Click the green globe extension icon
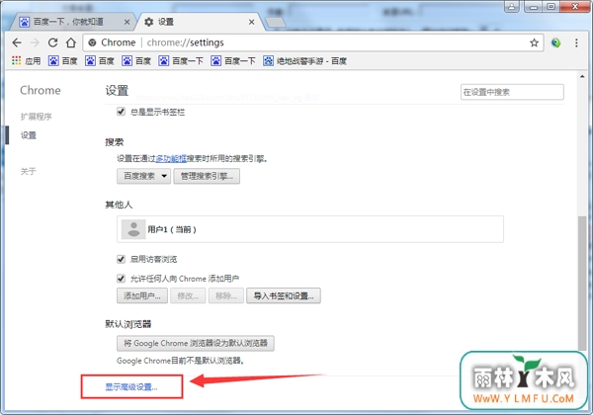Screen dimensions: 593x415 555,42
